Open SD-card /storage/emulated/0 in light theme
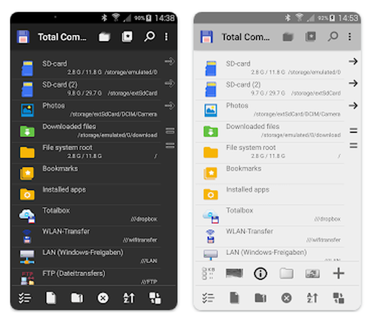 270,68
